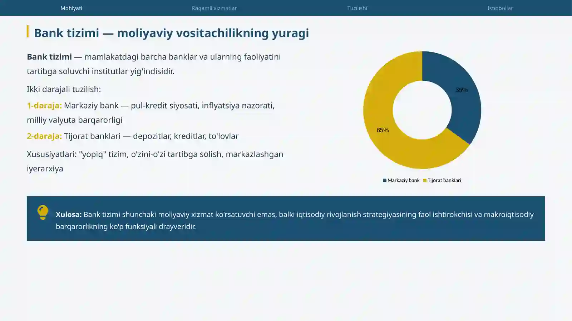The height and width of the screenshot is (321, 572).
Task: Go to the Tuzilishi tab
Action: [x=357, y=8]
